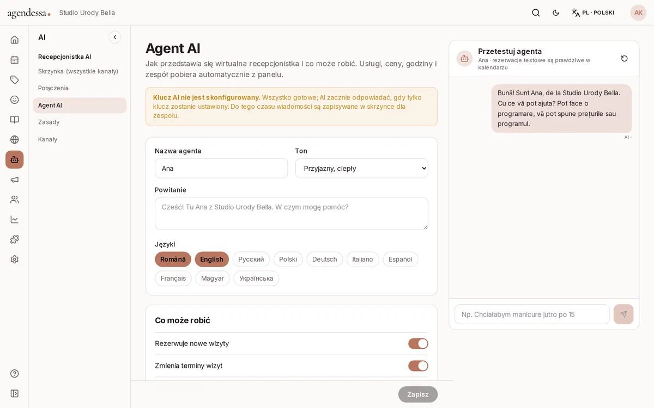
Task: Send the test chat message
Action: [x=623, y=314]
